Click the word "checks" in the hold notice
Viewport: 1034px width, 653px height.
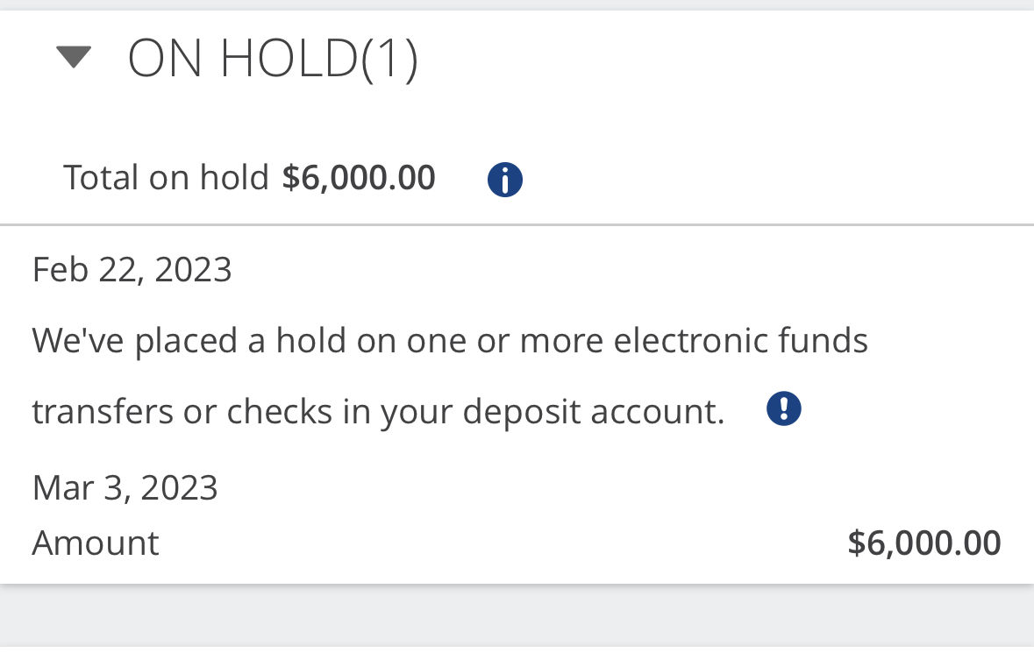tap(280, 412)
